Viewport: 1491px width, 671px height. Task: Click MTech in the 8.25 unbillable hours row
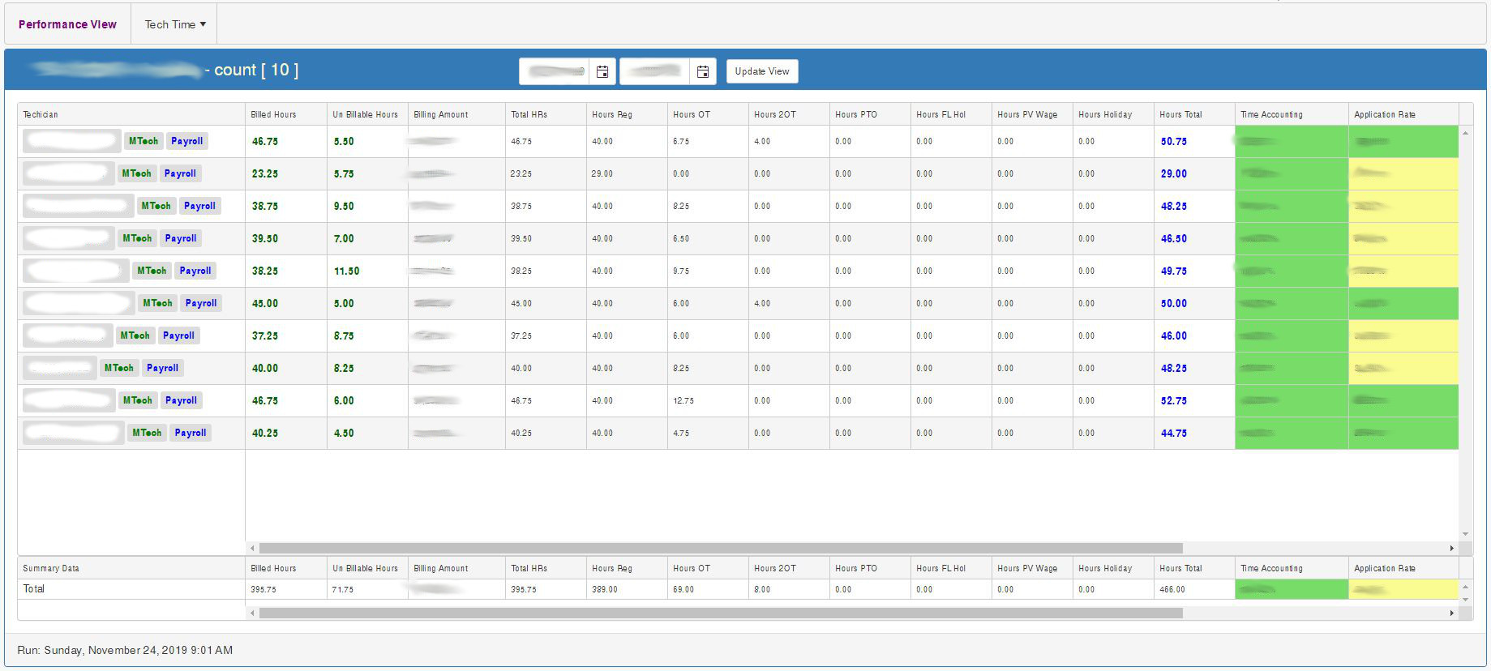click(119, 368)
